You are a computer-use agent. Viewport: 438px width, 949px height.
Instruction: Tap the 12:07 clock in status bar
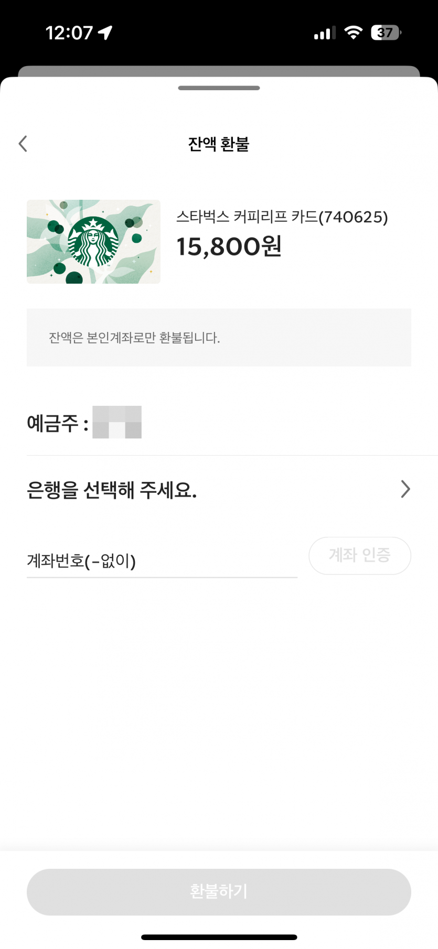click(x=69, y=33)
